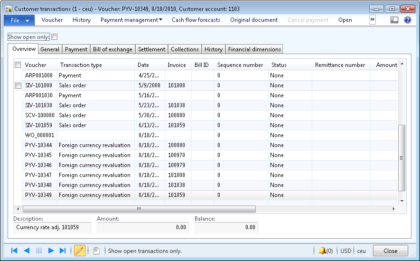Sort by the Voucher column header

[39, 65]
